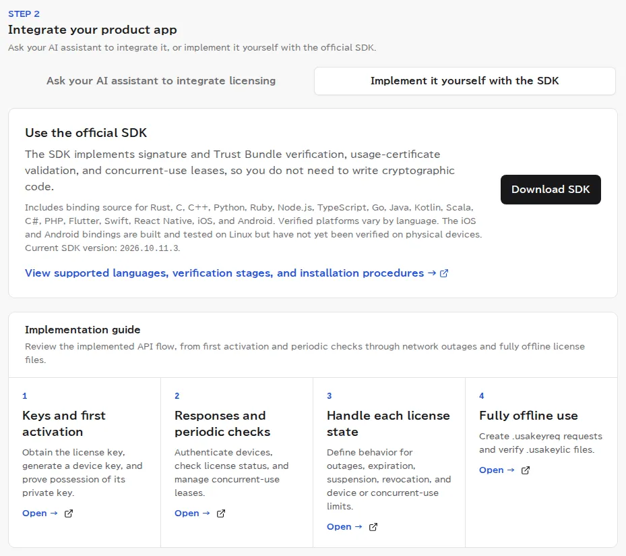Open the 'Fully offline use' guide link
The width and height of the screenshot is (626, 556).
497,470
